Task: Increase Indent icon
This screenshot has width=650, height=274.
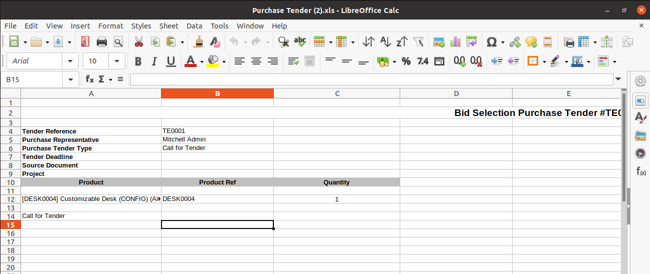Action: pyautogui.click(x=497, y=61)
